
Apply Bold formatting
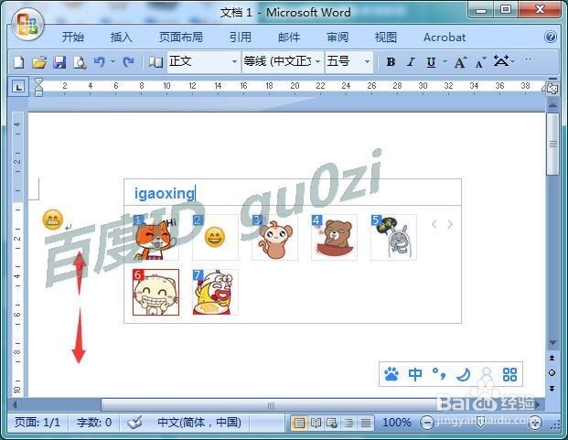[391, 62]
